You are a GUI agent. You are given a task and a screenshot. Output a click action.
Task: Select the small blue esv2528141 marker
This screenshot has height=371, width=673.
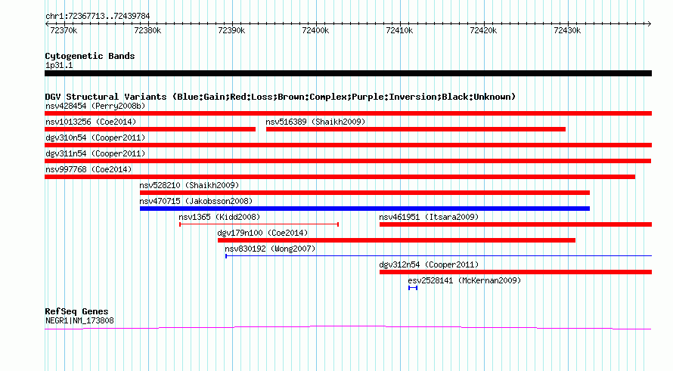click(x=413, y=288)
